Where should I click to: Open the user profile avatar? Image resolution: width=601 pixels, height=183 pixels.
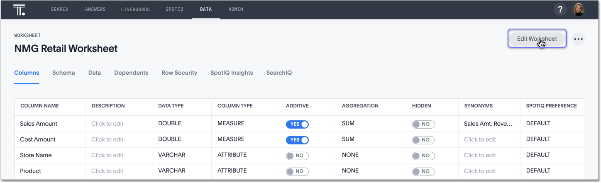coord(578,9)
